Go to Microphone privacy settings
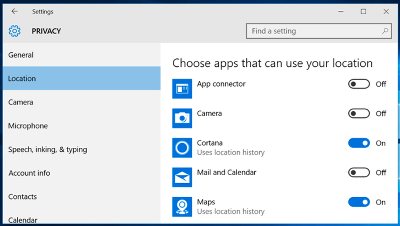 (82, 126)
